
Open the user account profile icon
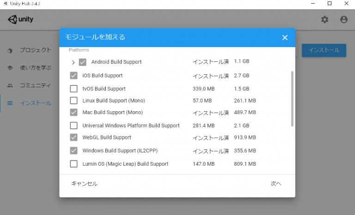tap(344, 19)
